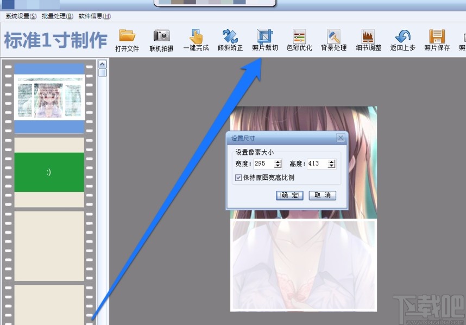The width and height of the screenshot is (466, 325).
Task: Open 批量处理(B) menu
Action: [58, 16]
